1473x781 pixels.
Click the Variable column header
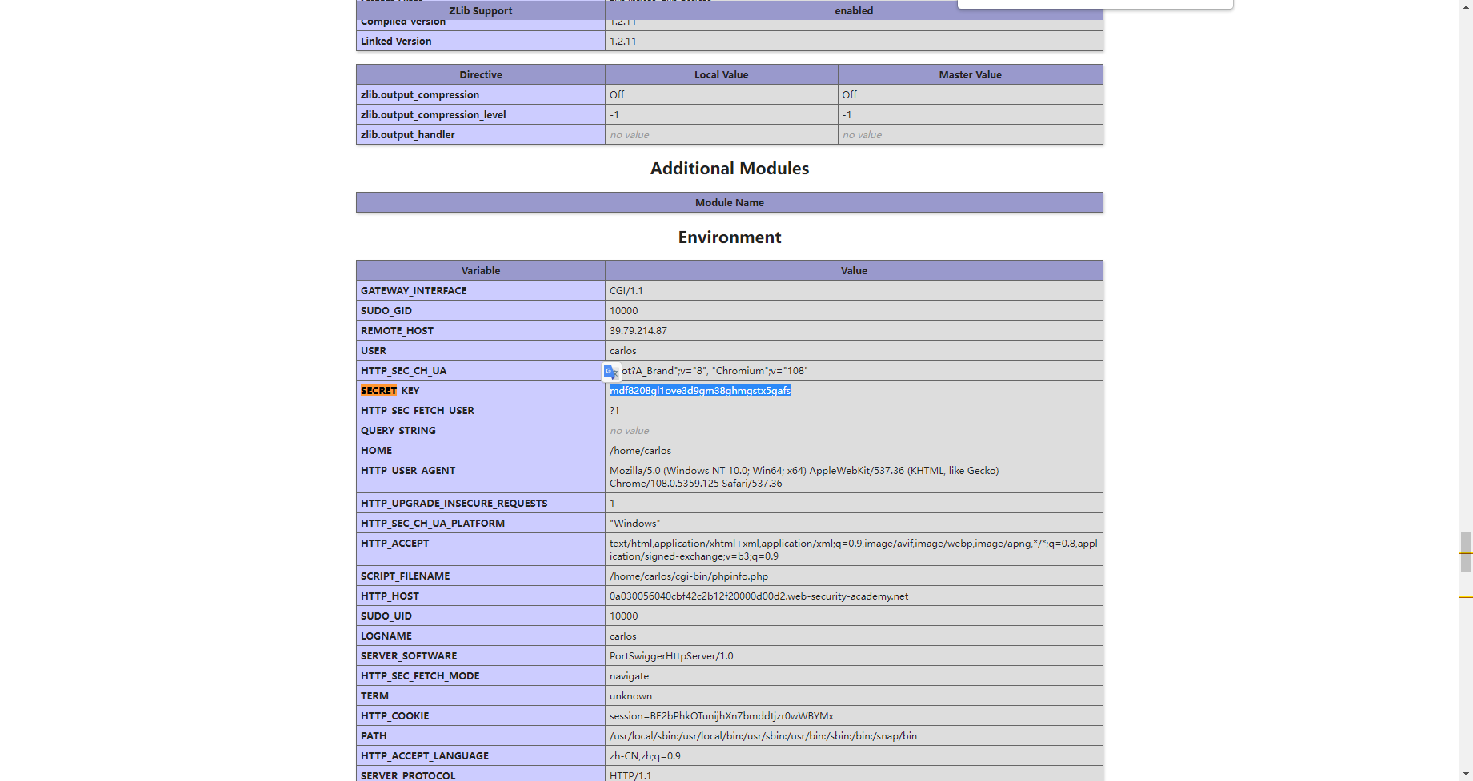pos(481,271)
